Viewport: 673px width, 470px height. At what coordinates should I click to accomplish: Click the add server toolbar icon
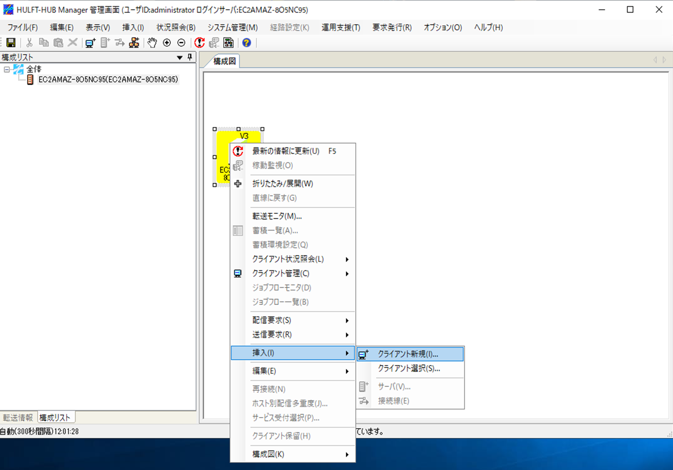tap(105, 43)
